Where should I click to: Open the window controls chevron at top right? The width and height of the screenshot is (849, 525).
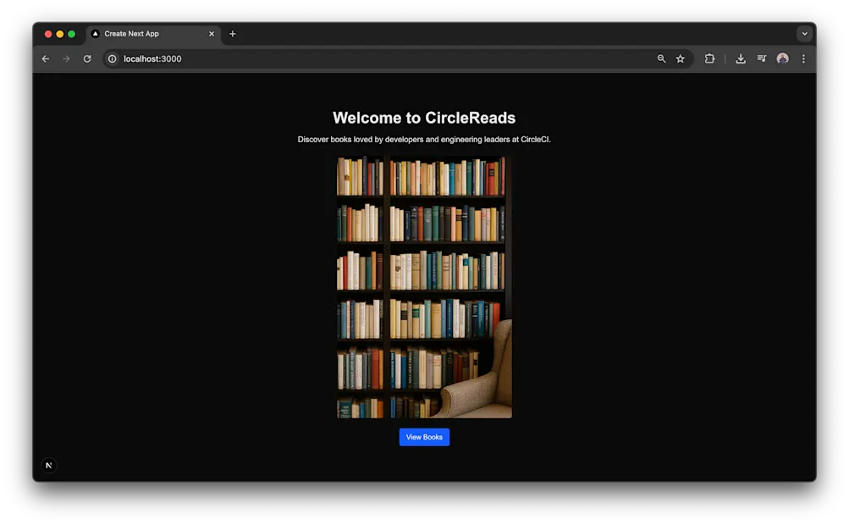coord(804,33)
